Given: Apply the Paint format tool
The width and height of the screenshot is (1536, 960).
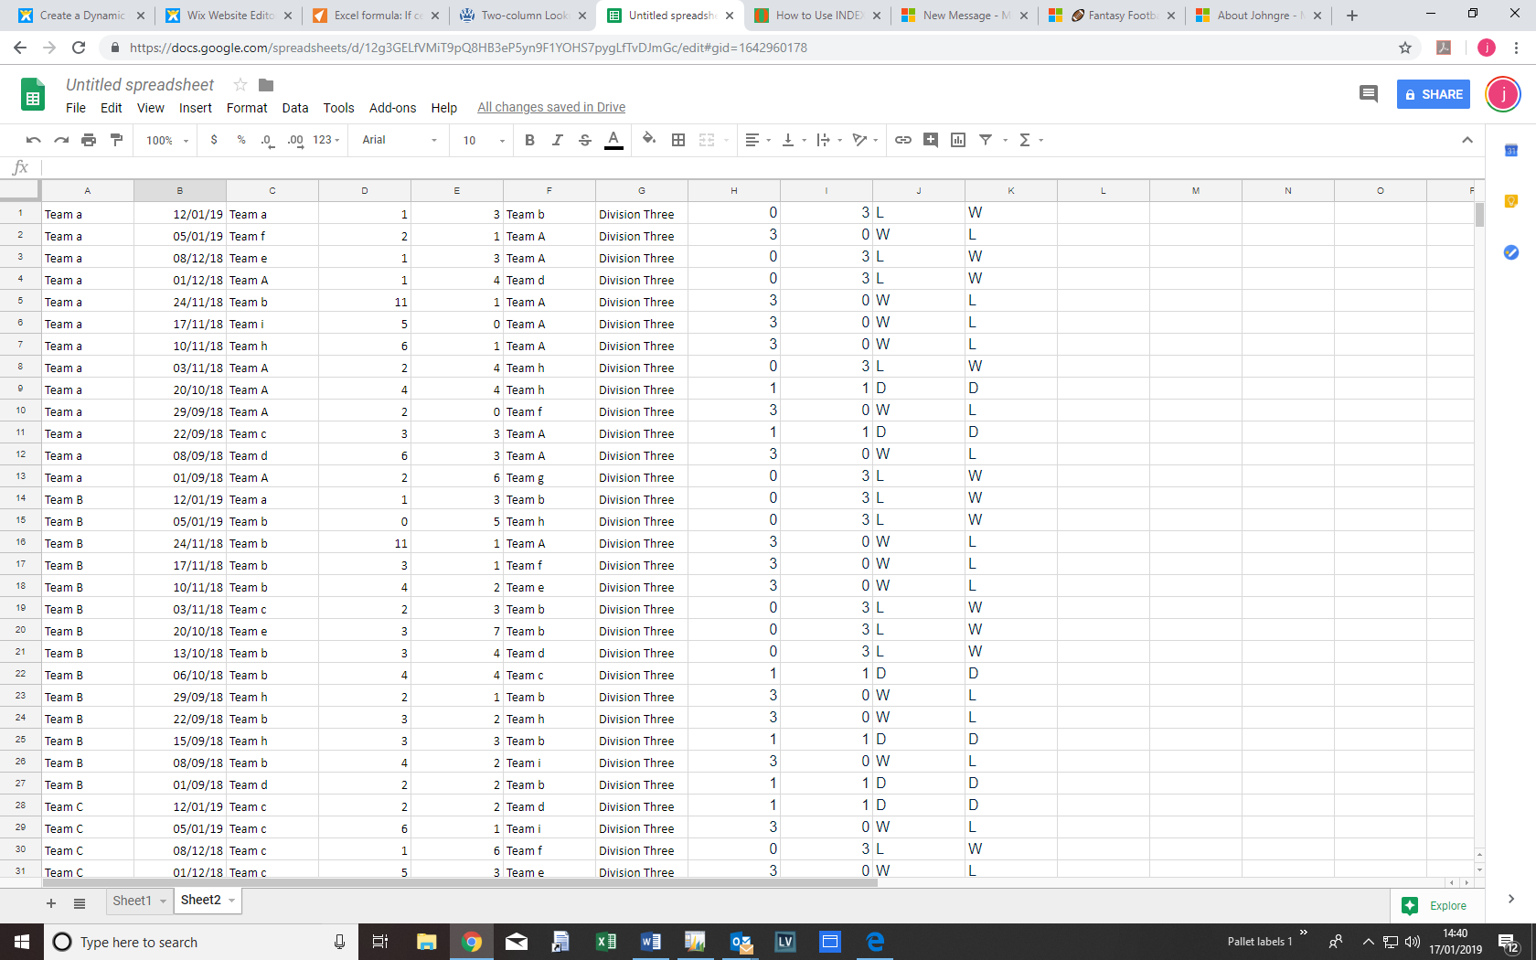Looking at the screenshot, I should click(117, 140).
